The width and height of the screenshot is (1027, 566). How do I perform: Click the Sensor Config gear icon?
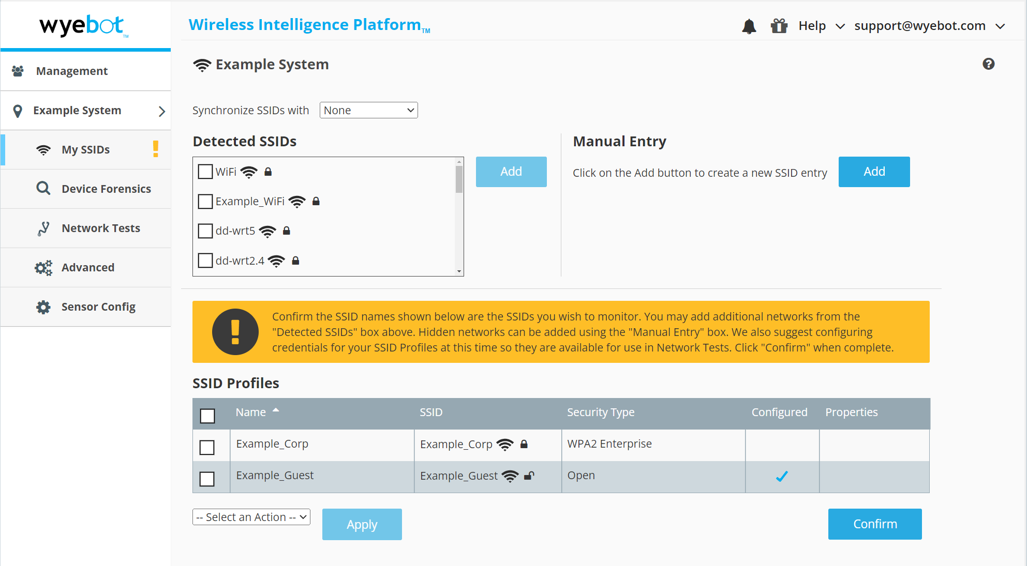pos(43,307)
